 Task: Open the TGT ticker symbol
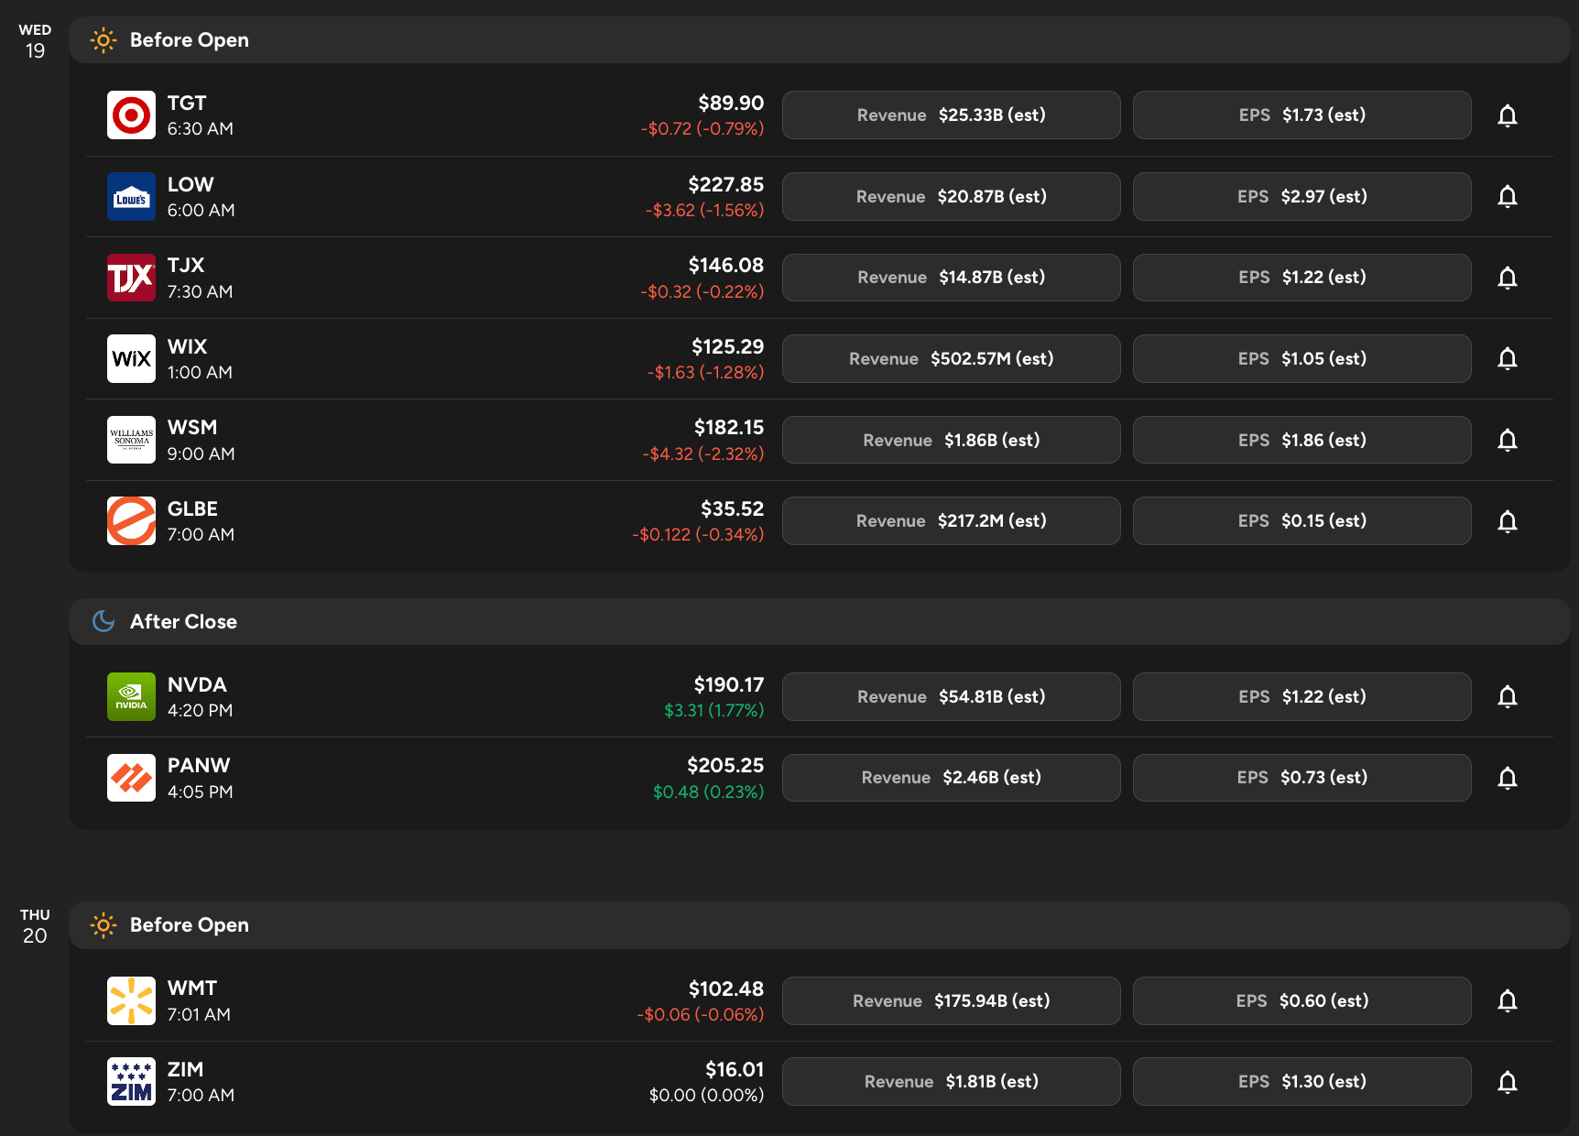[187, 104]
